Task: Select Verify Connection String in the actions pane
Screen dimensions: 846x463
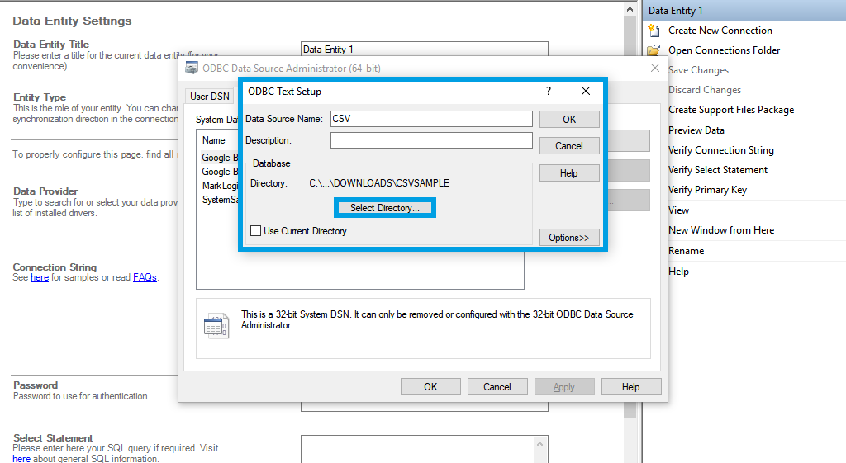Action: 720,150
